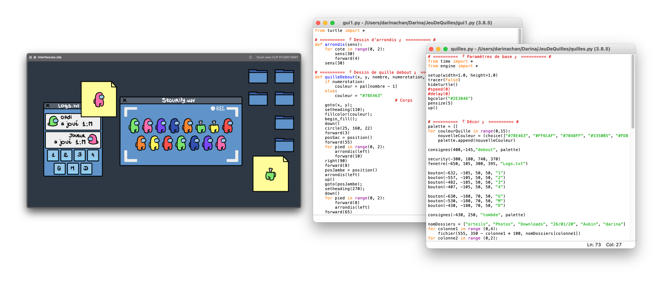Click the quilles.py window title bar

click(531, 49)
